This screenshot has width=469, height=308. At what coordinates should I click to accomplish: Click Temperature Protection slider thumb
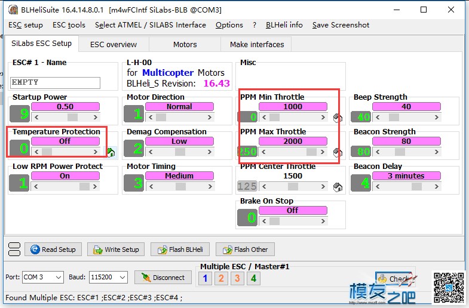(47, 152)
